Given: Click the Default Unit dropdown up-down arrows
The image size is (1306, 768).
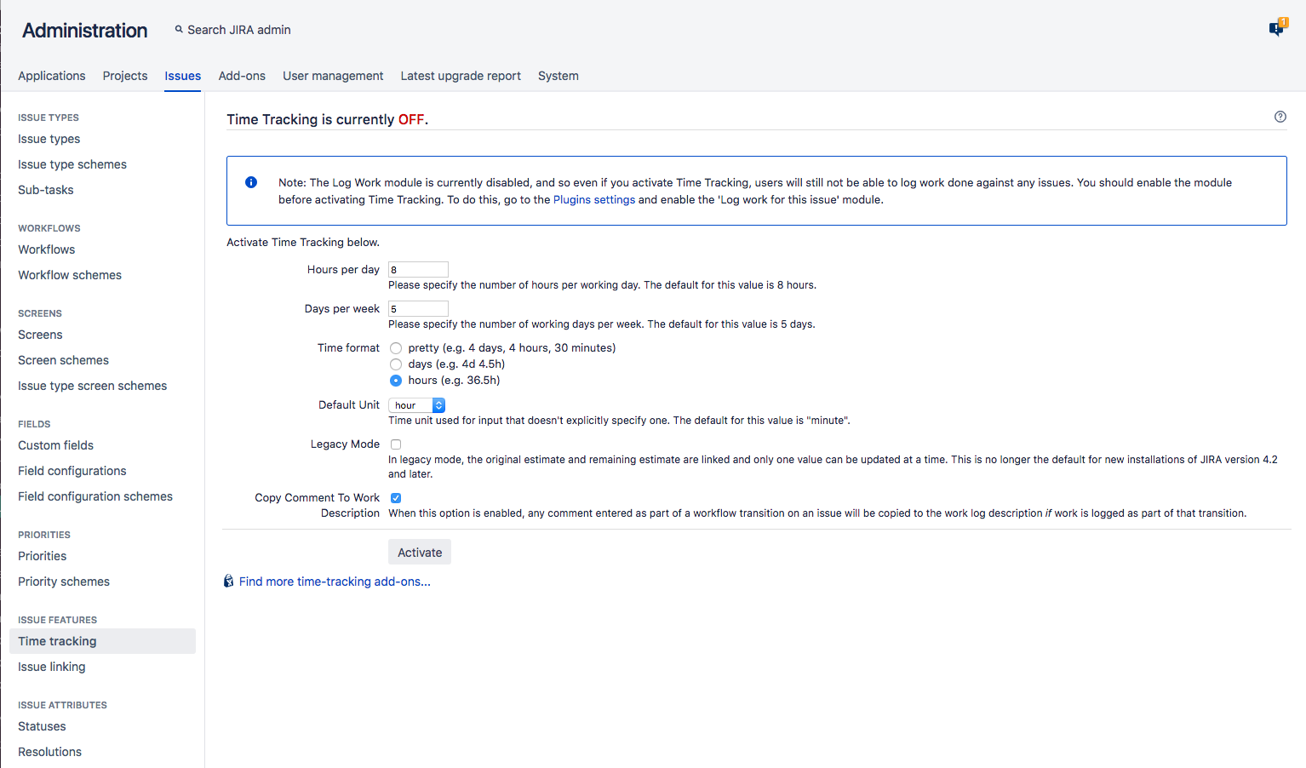Looking at the screenshot, I should pyautogui.click(x=438, y=404).
